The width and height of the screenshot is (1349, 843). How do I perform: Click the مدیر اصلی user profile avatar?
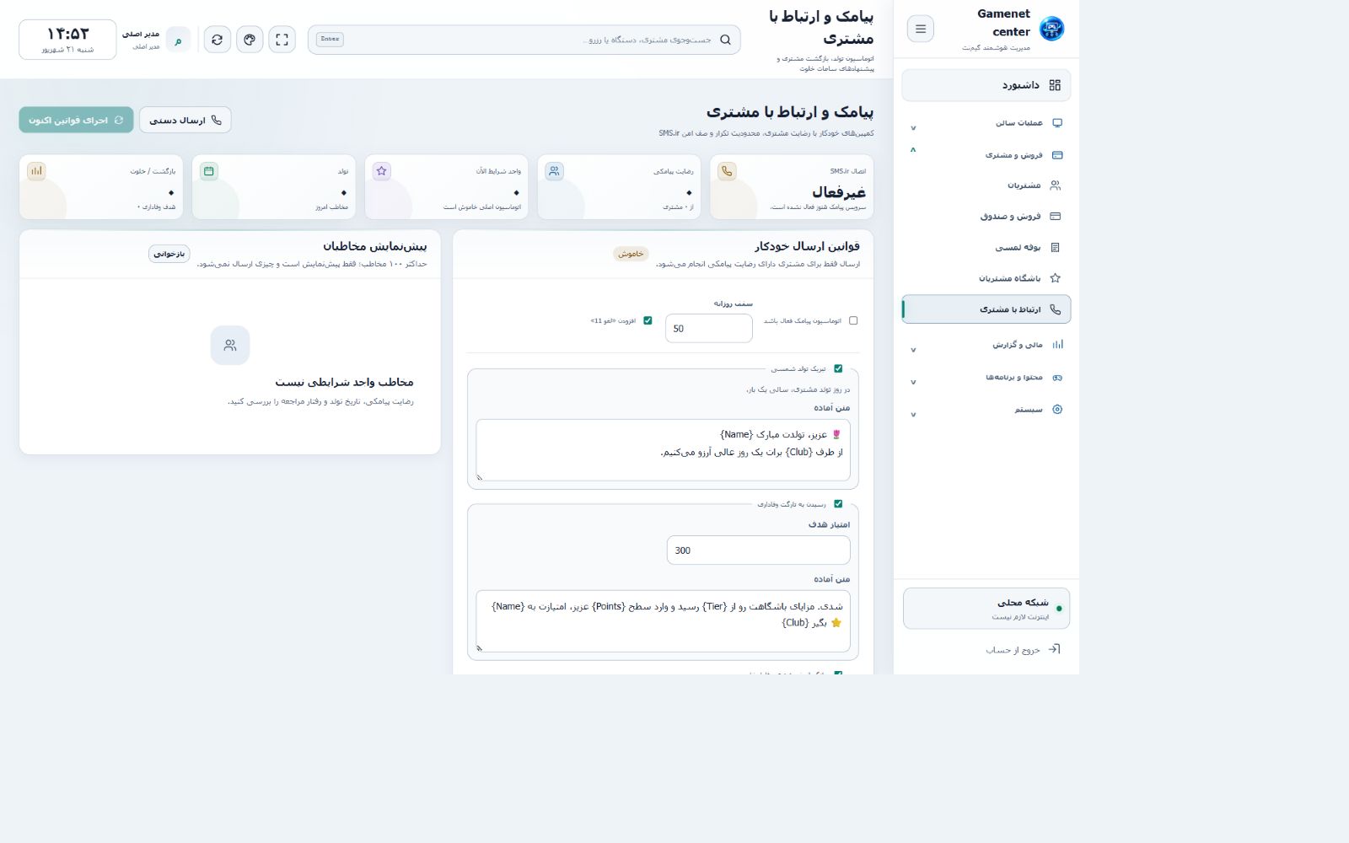click(x=178, y=40)
